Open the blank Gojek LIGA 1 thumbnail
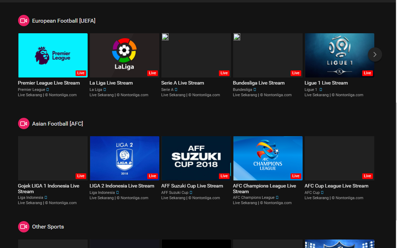The image size is (397, 248). click(x=53, y=158)
